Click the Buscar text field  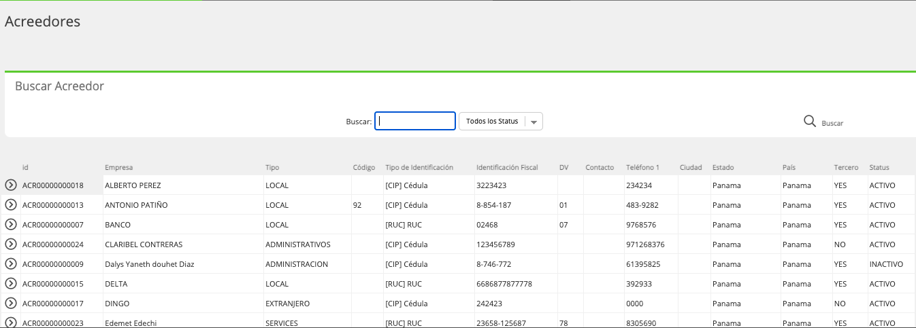coord(415,121)
